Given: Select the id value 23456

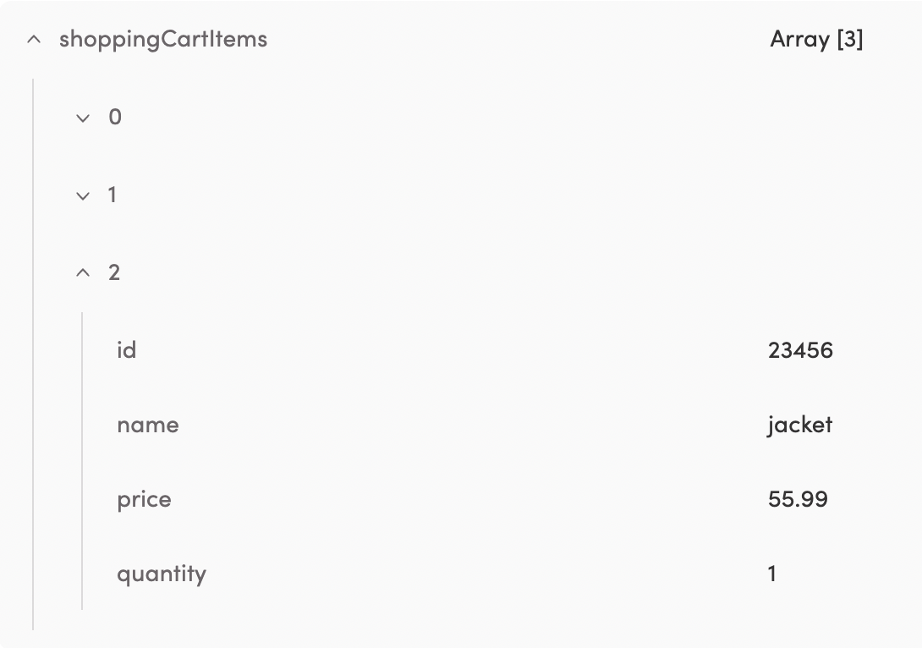Looking at the screenshot, I should (800, 350).
